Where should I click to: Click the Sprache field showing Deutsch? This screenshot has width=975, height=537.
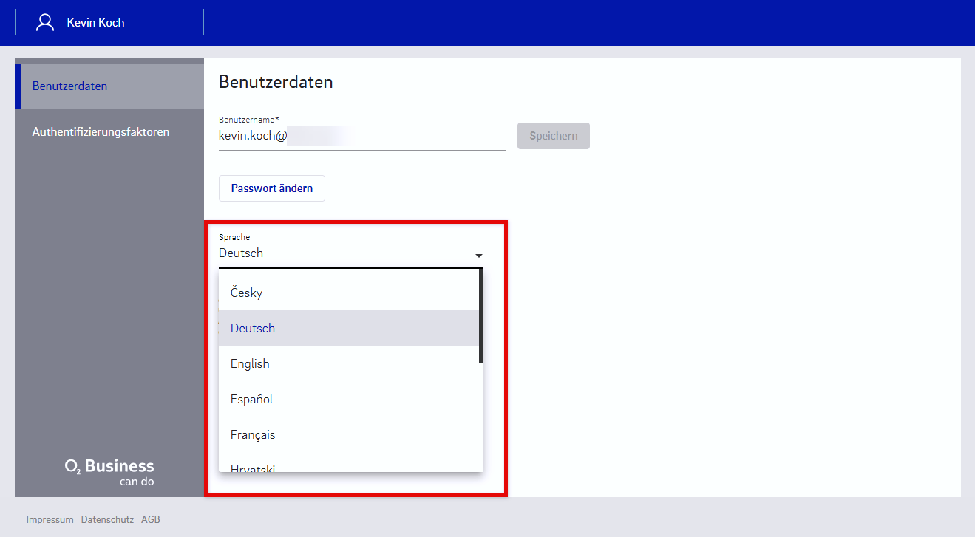click(340, 253)
